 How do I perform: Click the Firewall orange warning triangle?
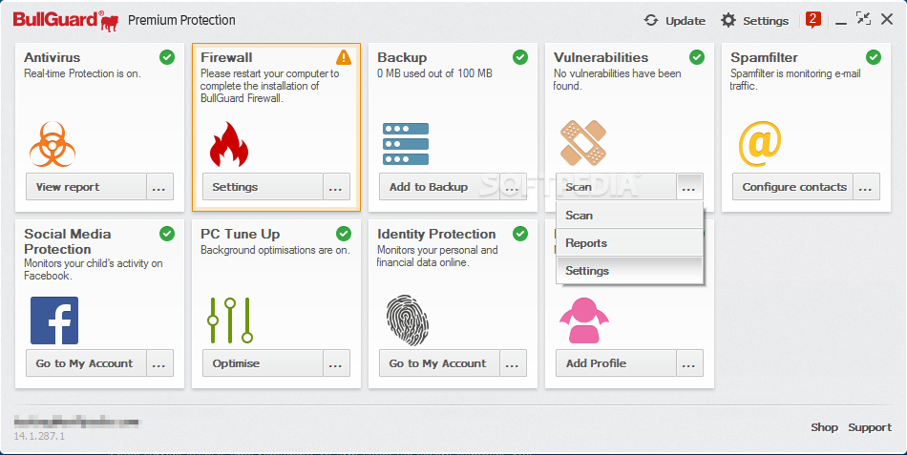344,57
